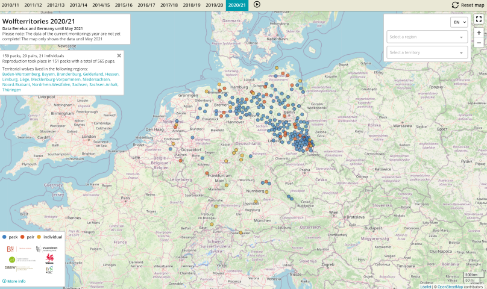Enter fullscreen map view
This screenshot has height=289, width=487.
click(479, 19)
